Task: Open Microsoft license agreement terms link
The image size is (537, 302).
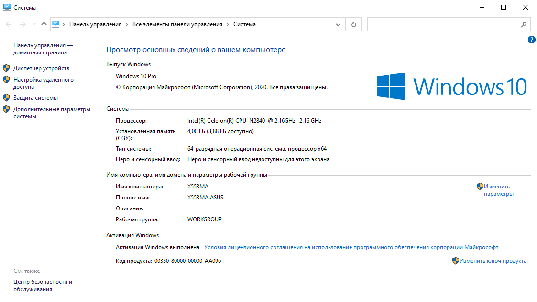Action: pos(351,247)
